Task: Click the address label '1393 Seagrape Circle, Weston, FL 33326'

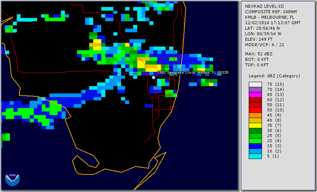Action: pos(193,73)
